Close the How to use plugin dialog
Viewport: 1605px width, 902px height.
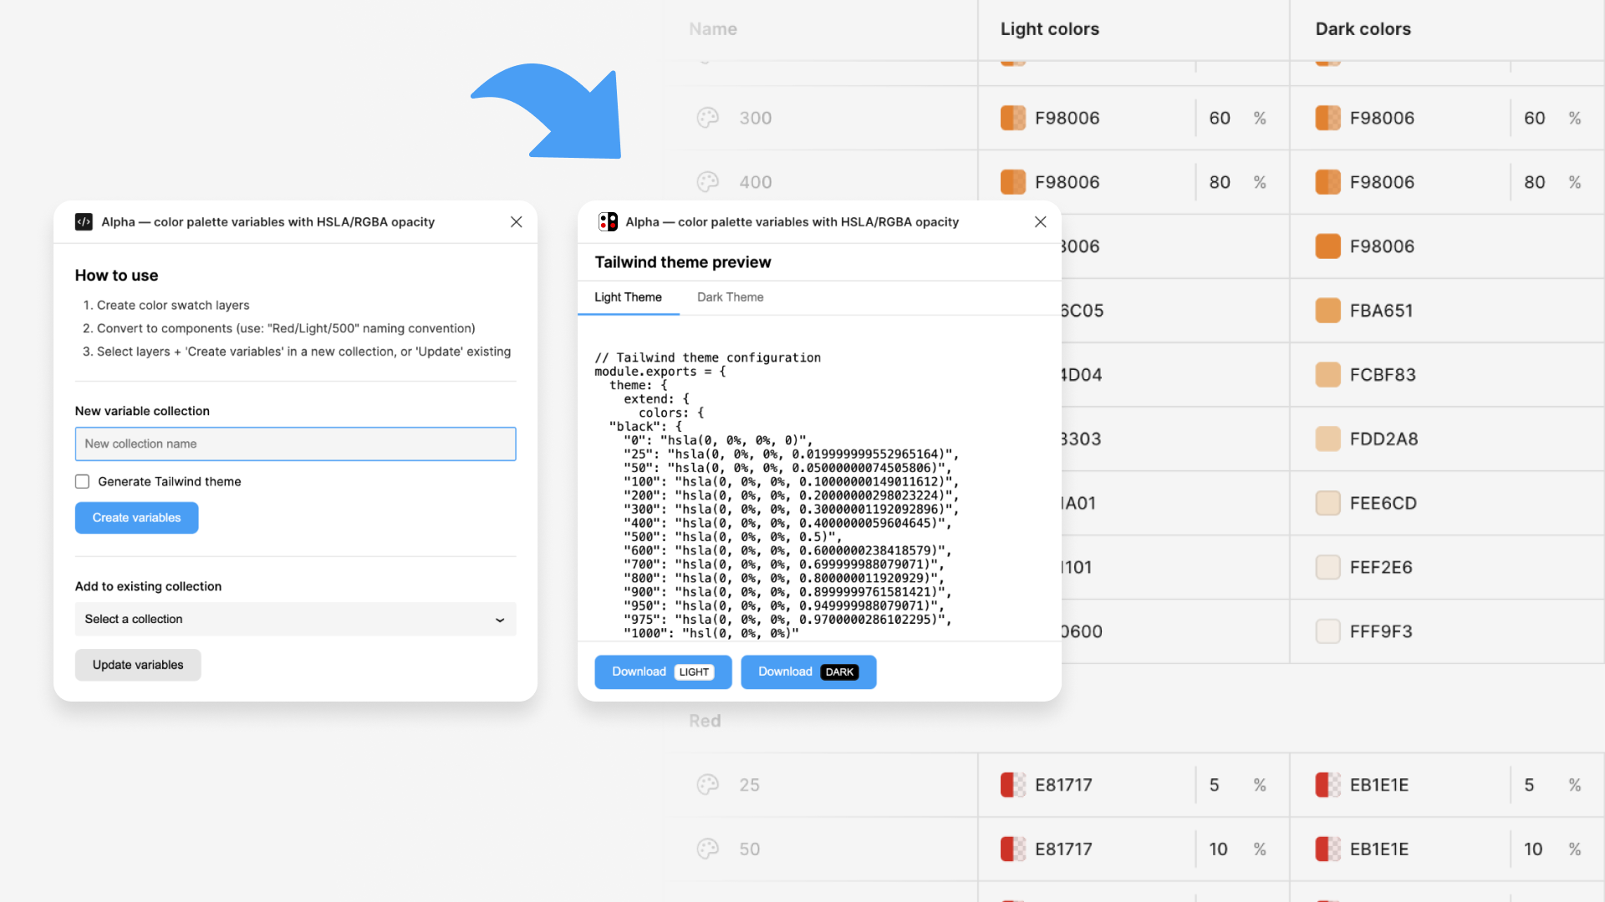(x=516, y=222)
